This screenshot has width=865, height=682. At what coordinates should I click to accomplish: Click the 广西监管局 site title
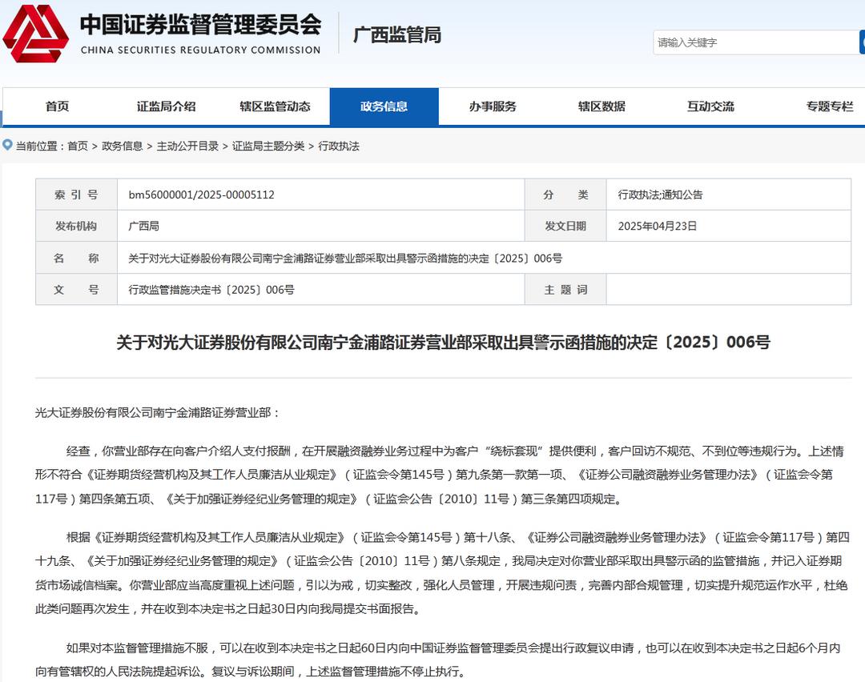coord(397,35)
